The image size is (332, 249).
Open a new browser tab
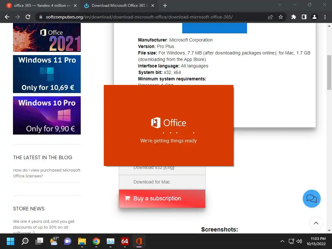[x=165, y=6]
